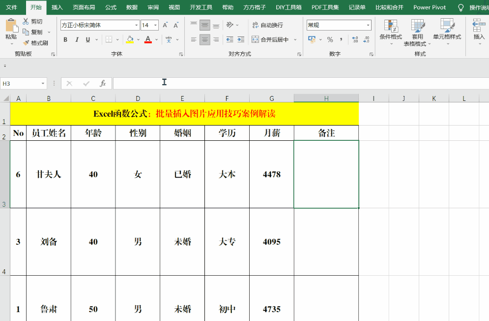
Task: Decrease font size with small A icon
Action: pyautogui.click(x=176, y=25)
